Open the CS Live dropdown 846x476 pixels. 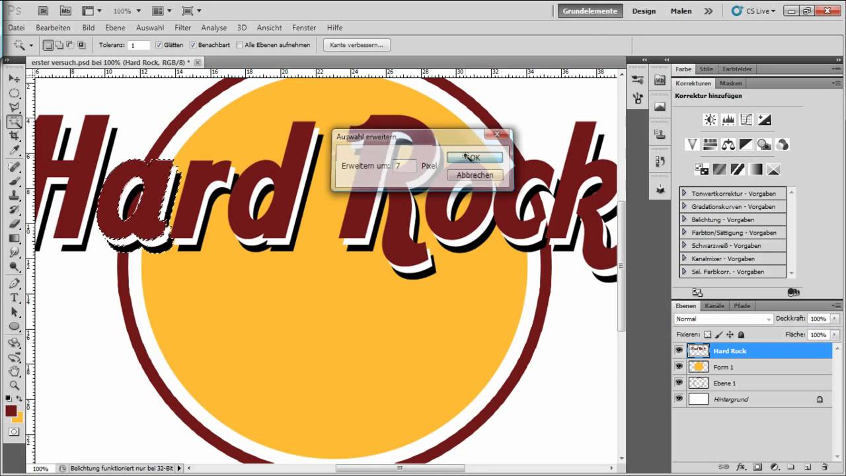pyautogui.click(x=753, y=11)
